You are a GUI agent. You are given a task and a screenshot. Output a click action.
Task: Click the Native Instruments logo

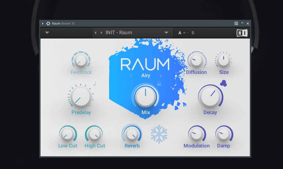[242, 33]
